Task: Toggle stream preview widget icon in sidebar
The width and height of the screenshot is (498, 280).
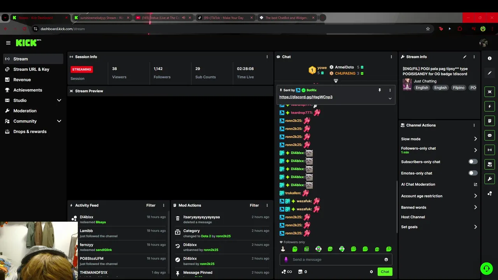Action: pos(489,92)
